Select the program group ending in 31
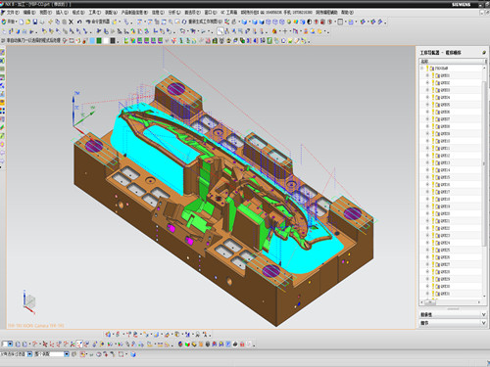Viewport: 490px width, 367px height. click(445, 294)
